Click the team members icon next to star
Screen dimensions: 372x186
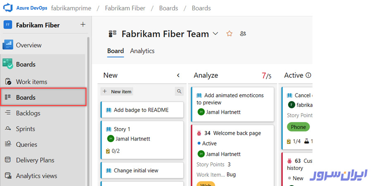pos(243,34)
